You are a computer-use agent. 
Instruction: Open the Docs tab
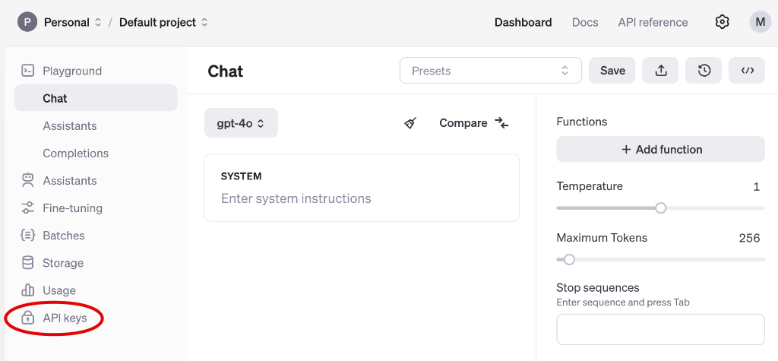click(585, 22)
